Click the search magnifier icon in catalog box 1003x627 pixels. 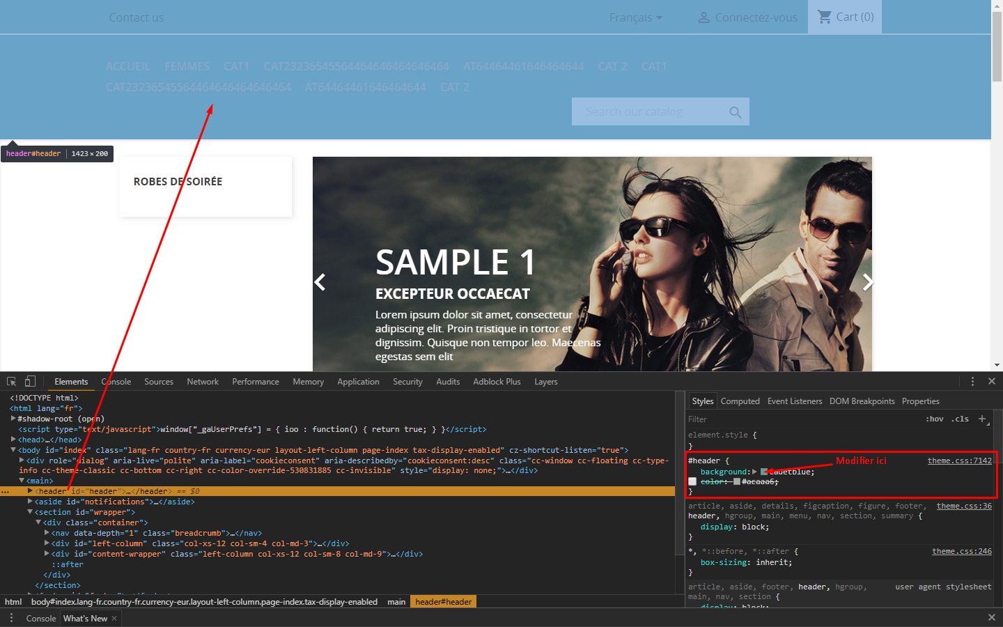735,112
